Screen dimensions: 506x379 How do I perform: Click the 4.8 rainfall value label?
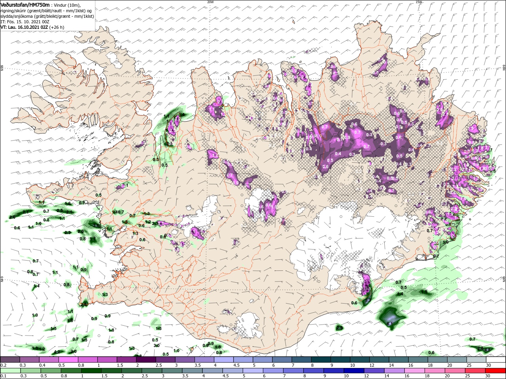point(487,349)
